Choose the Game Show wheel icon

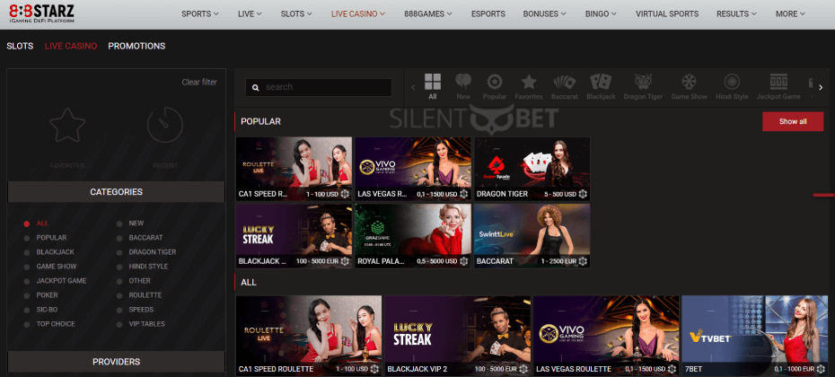[689, 82]
